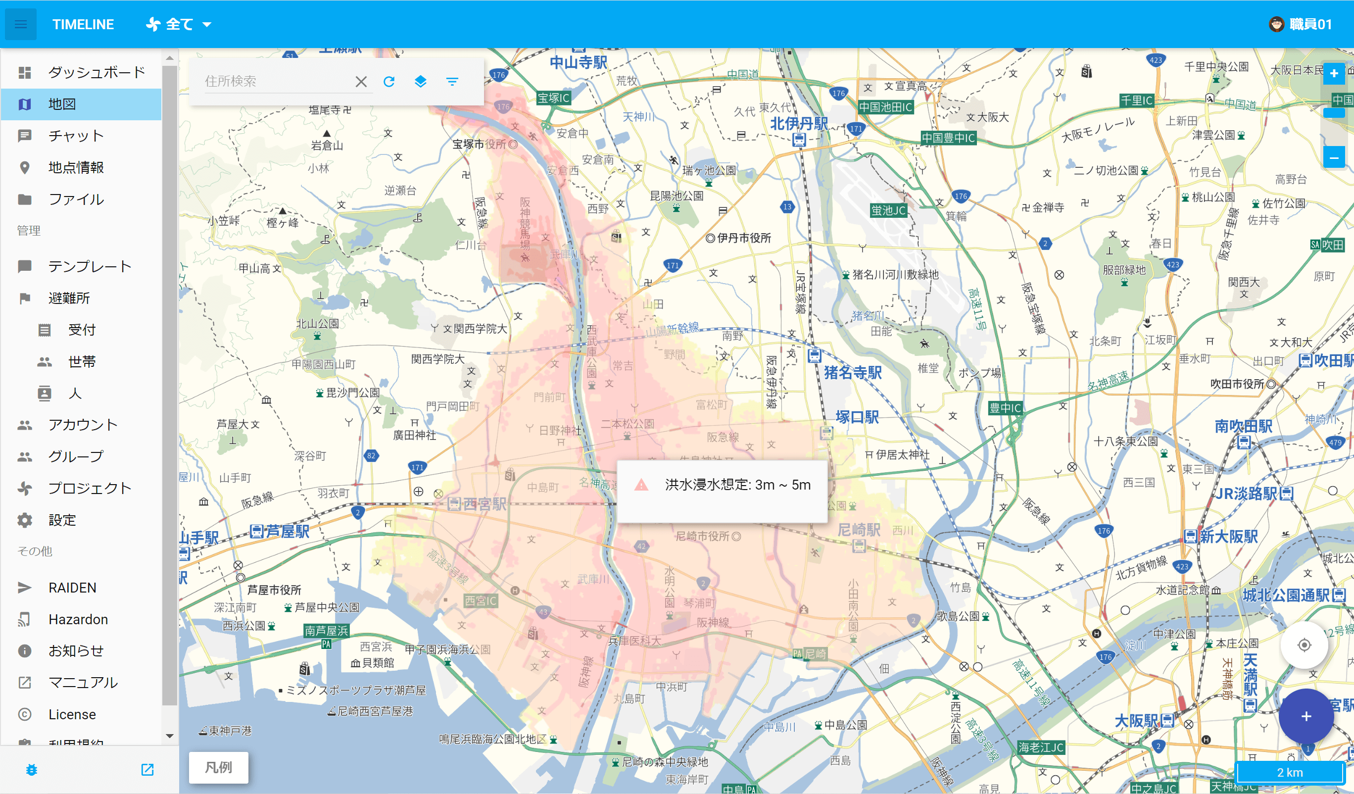Open the License page
Viewport: 1354px width, 794px height.
click(x=81, y=714)
